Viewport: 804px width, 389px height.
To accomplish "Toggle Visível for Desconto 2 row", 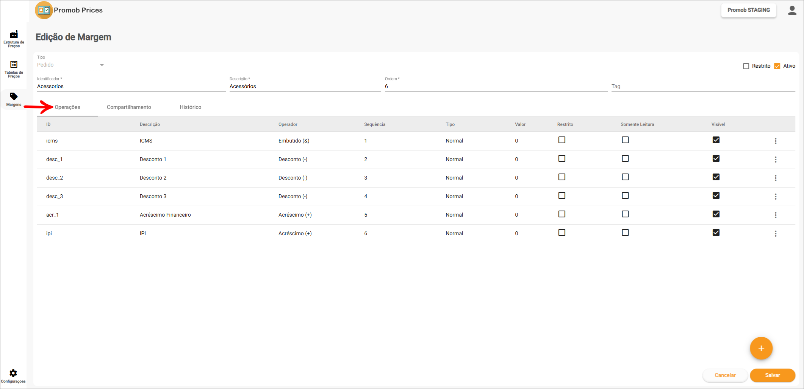I will point(716,177).
